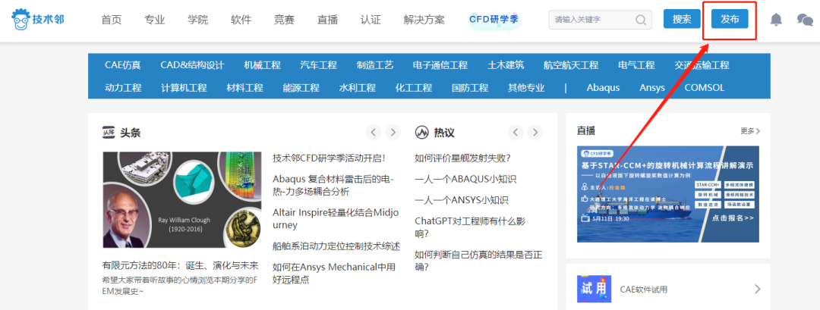Select 化工工程 category
This screenshot has width=820, height=310.
click(414, 88)
